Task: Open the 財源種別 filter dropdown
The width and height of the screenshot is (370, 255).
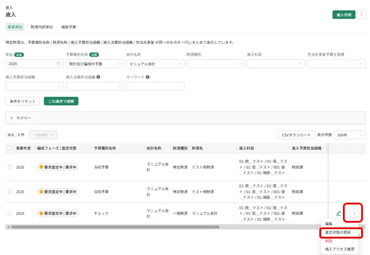Action: pyautogui.click(x=216, y=63)
